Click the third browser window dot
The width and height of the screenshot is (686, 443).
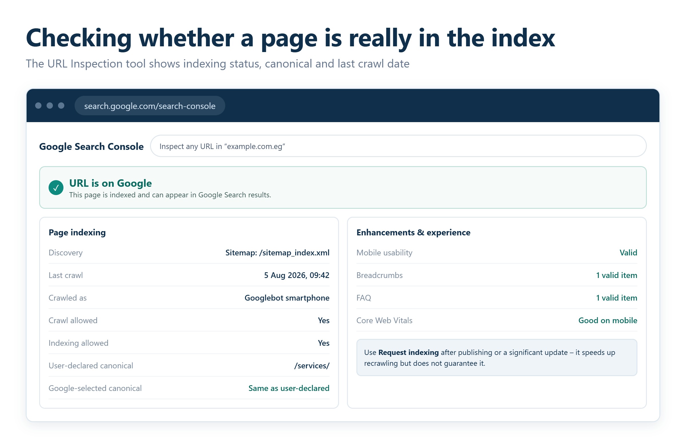61,106
